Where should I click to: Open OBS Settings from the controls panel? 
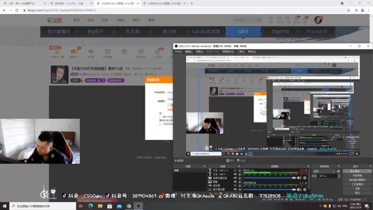357,189
